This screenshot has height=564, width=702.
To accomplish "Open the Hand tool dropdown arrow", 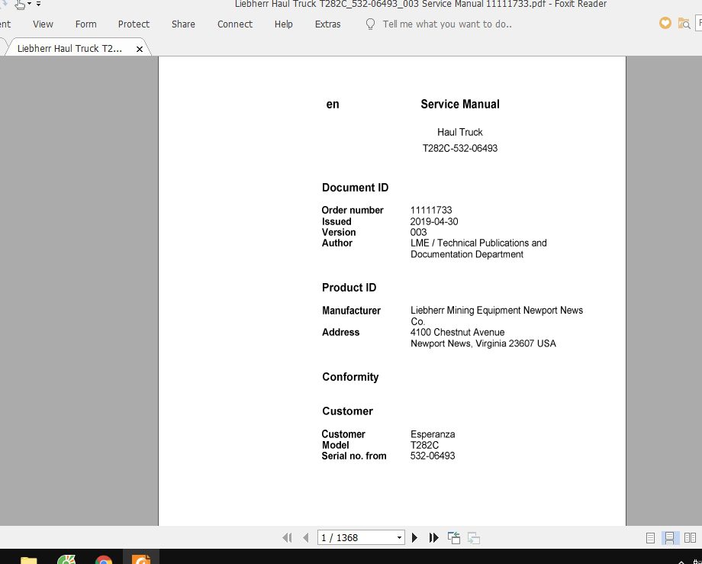I will coord(29,4).
